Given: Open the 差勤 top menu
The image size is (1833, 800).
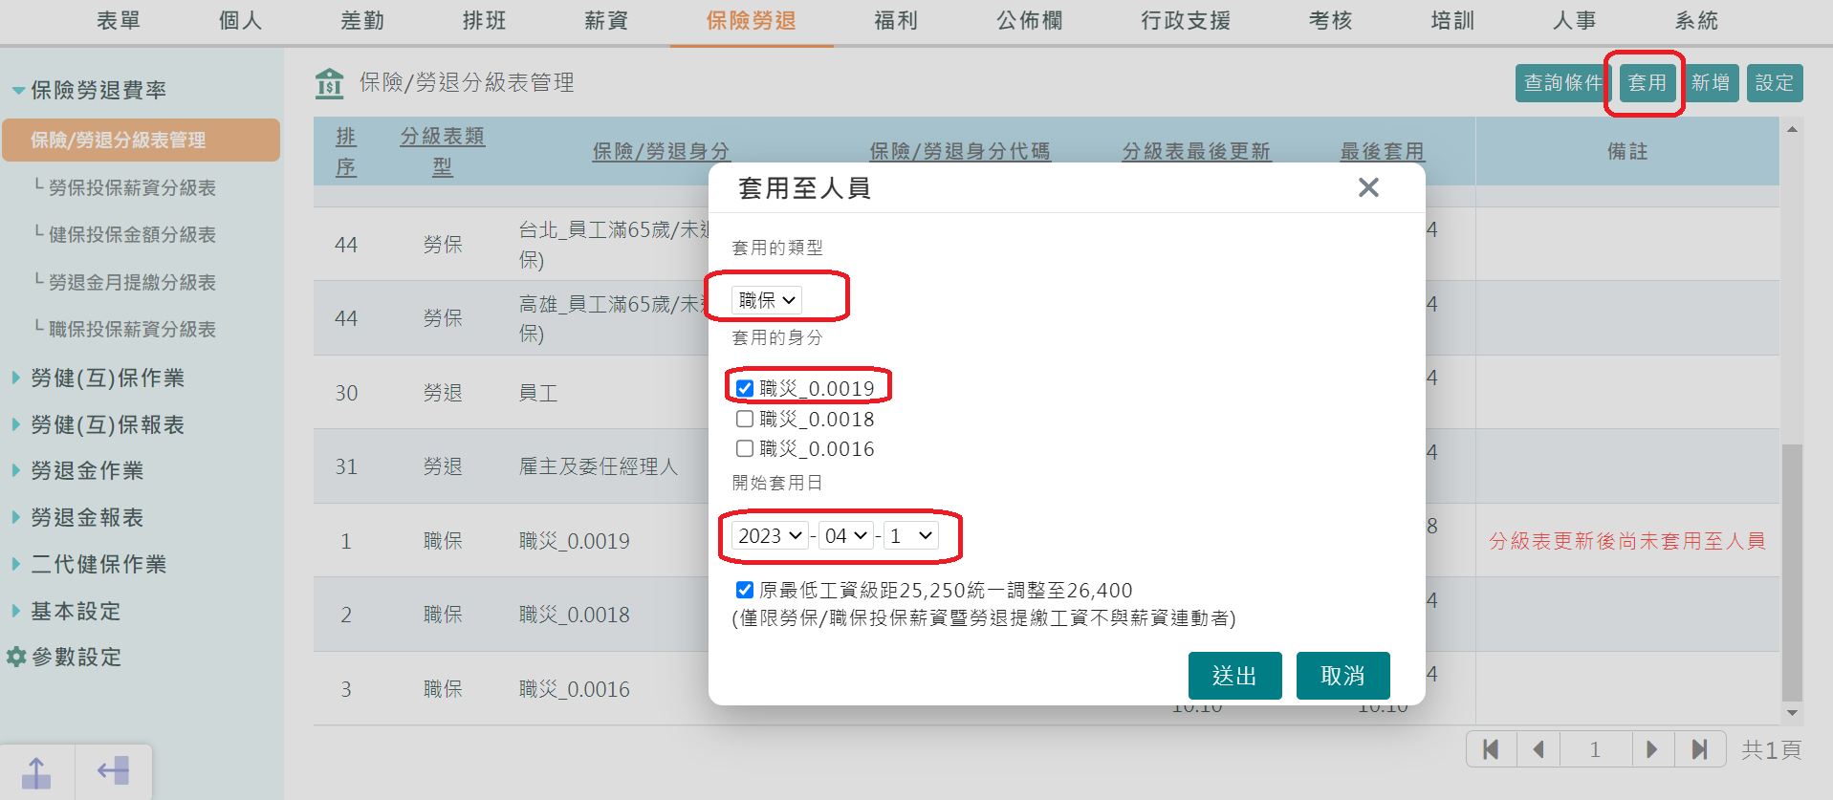Looking at the screenshot, I should (x=362, y=20).
